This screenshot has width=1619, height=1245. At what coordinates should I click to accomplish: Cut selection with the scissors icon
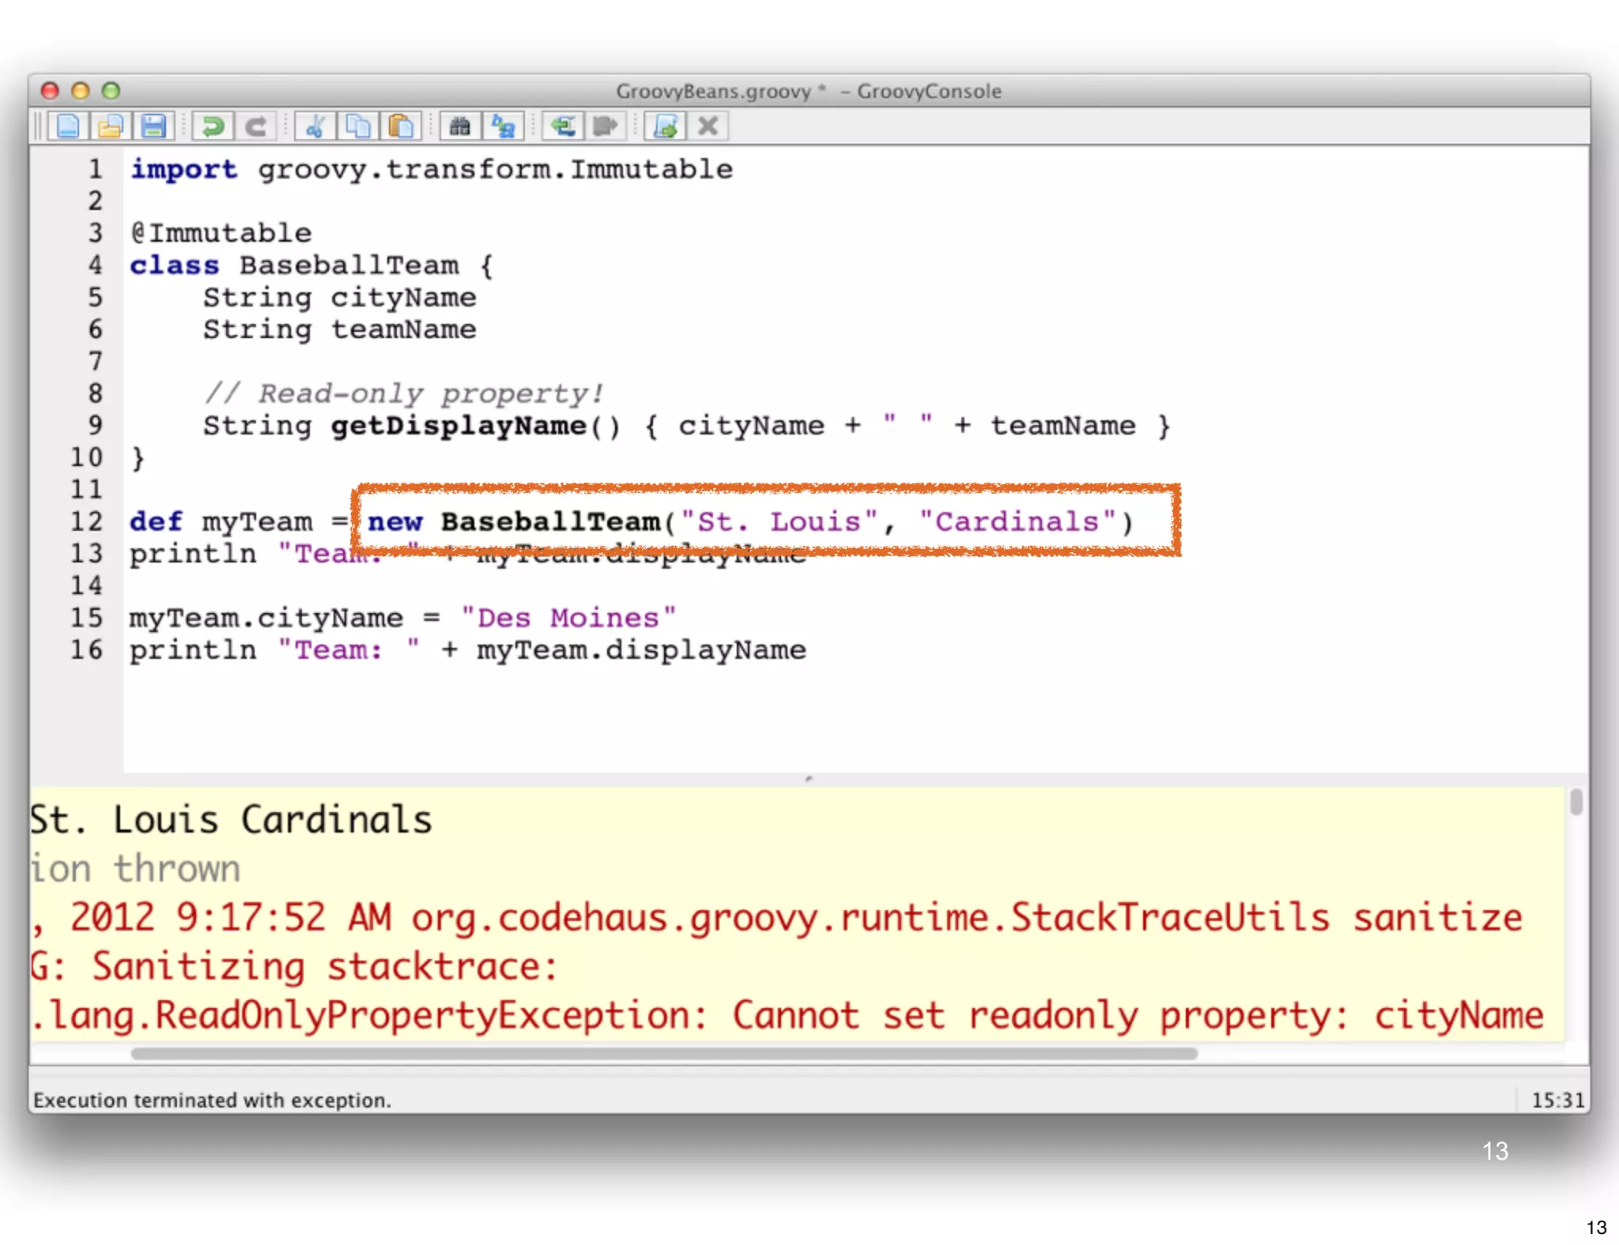click(x=315, y=126)
